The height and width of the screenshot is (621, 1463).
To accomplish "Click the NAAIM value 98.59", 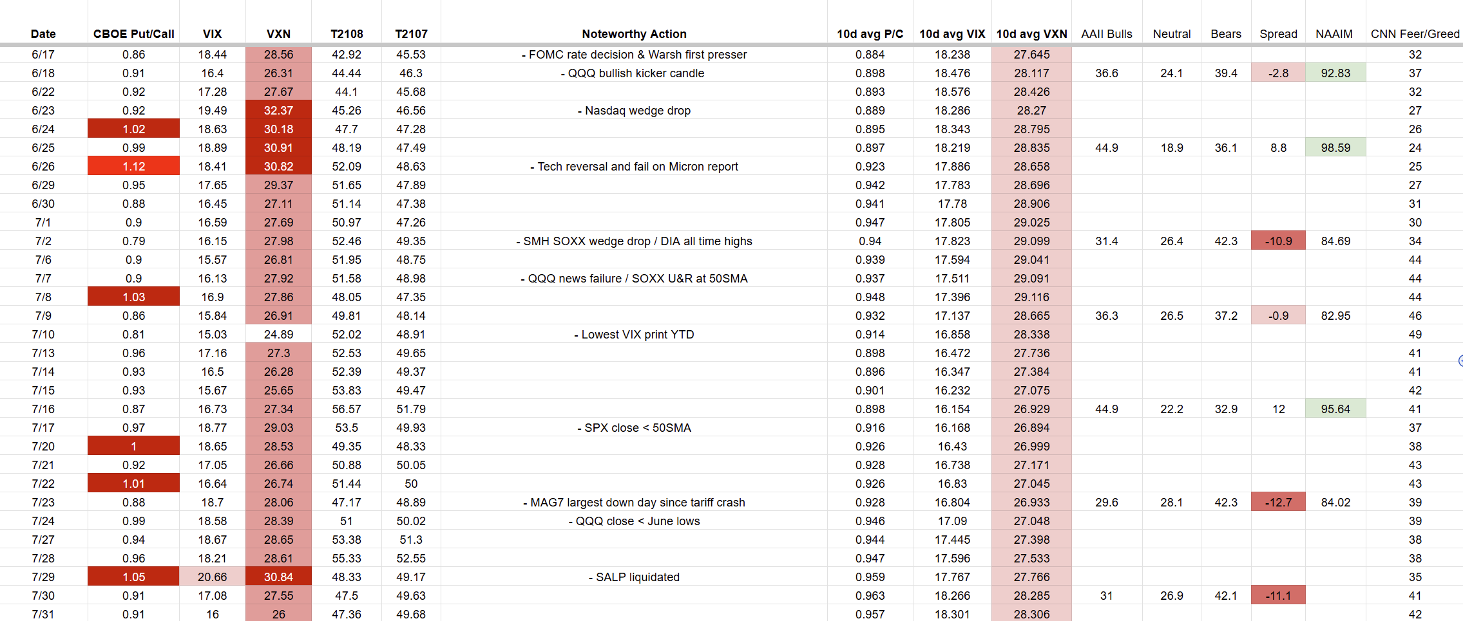I will pyautogui.click(x=1335, y=148).
